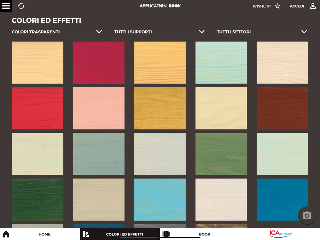
Task: Select the COLORI ED EFFETTI tab
Action: pos(124,234)
